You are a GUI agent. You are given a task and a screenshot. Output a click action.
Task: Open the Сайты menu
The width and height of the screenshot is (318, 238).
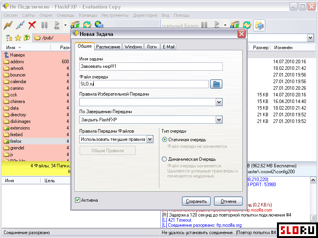pyautogui.click(x=29, y=15)
